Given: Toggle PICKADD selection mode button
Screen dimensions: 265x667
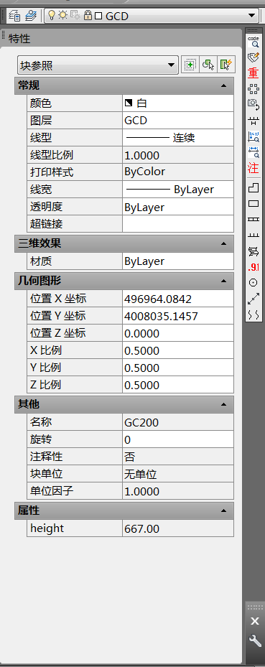Looking at the screenshot, I should click(190, 65).
